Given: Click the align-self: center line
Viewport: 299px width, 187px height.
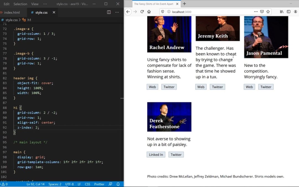Looking at the screenshot, I should click(36, 122).
